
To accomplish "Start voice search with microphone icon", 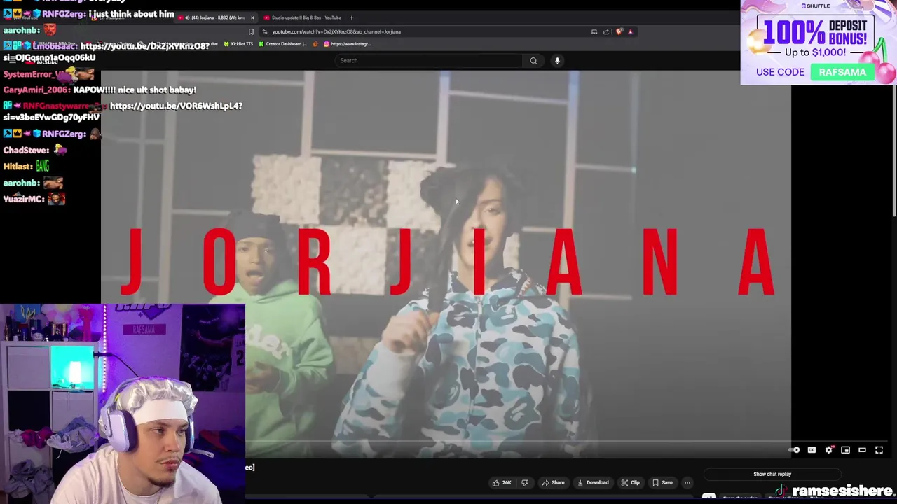I will (x=557, y=60).
